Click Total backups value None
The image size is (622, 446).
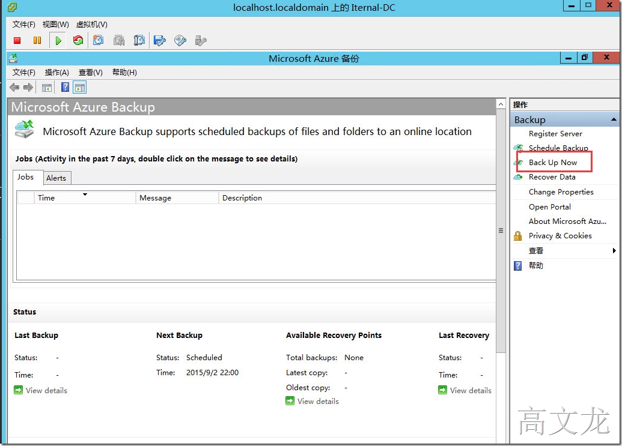(x=354, y=358)
